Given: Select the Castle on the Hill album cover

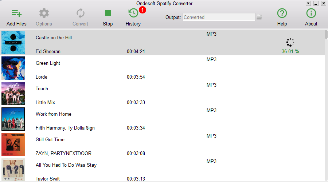Looking at the screenshot, I should (x=13, y=43).
